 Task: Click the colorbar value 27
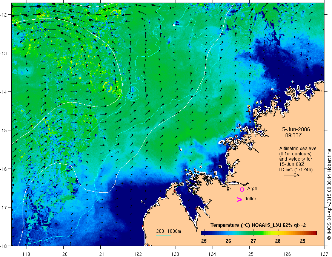253,241
